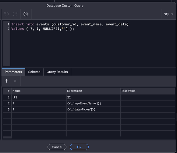Open the SQL language dropdown
This screenshot has height=153, width=177.
(168, 14)
